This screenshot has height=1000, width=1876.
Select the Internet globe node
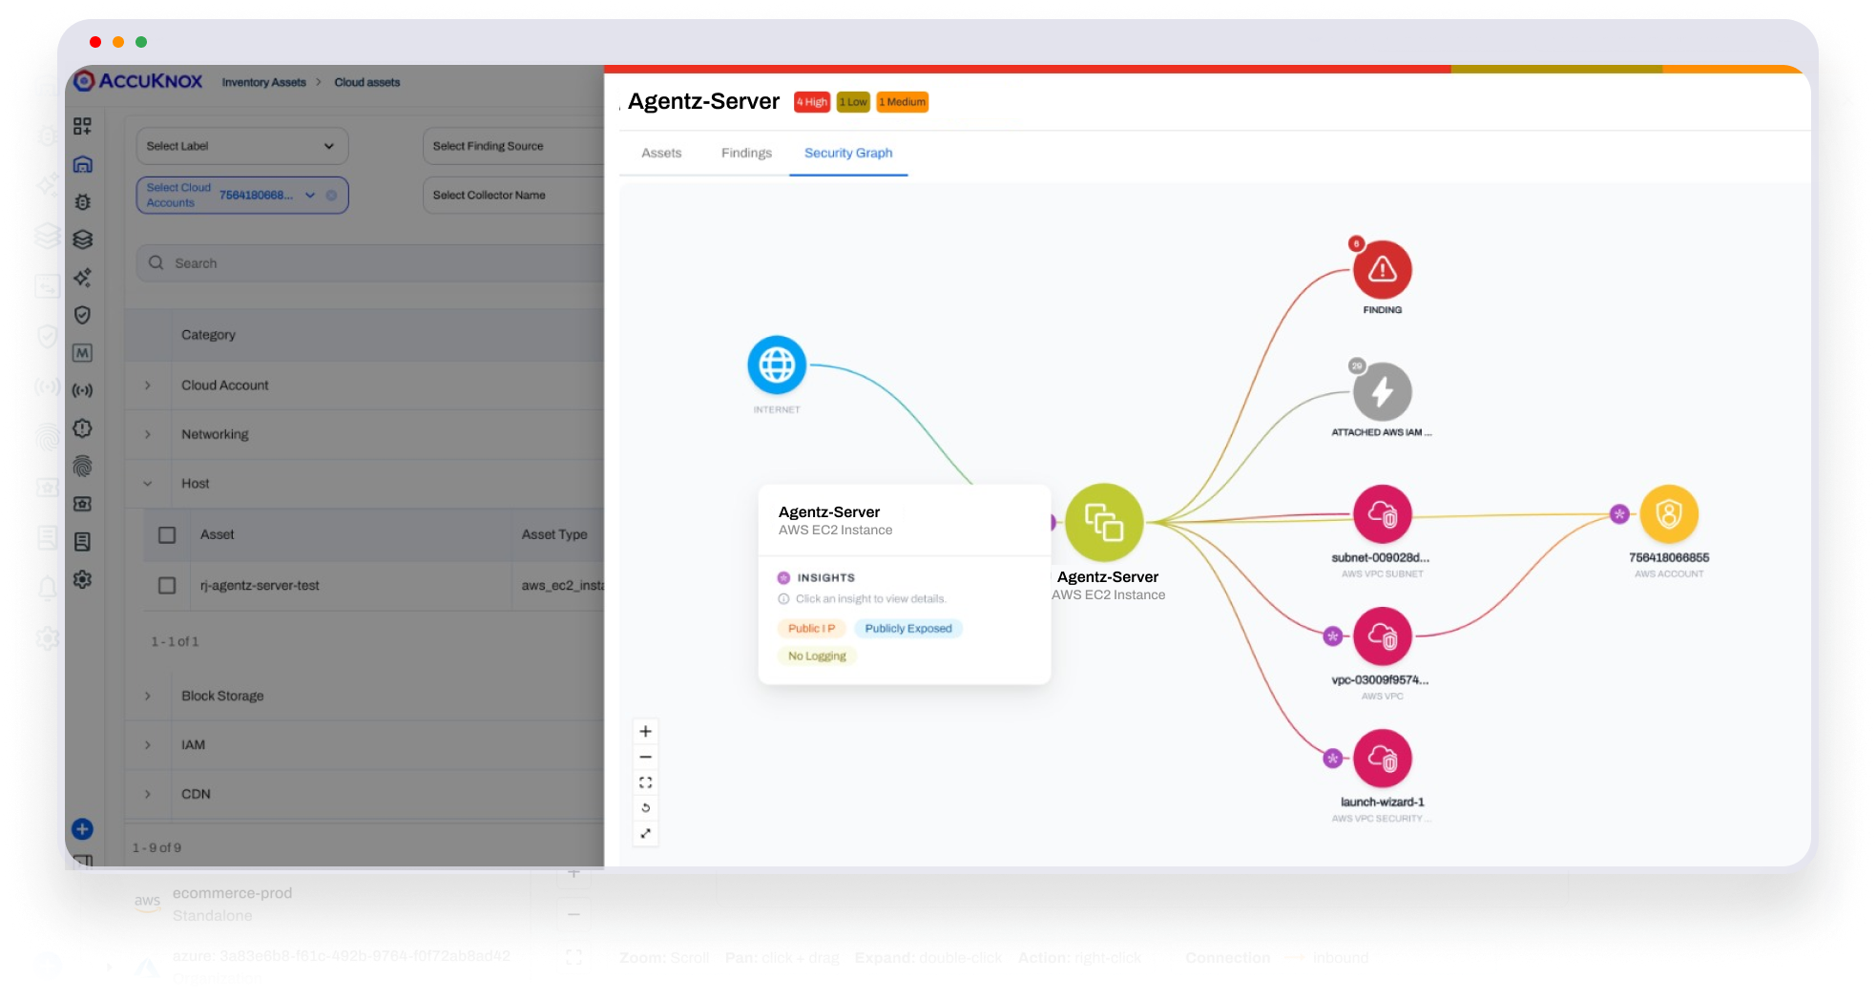777,365
